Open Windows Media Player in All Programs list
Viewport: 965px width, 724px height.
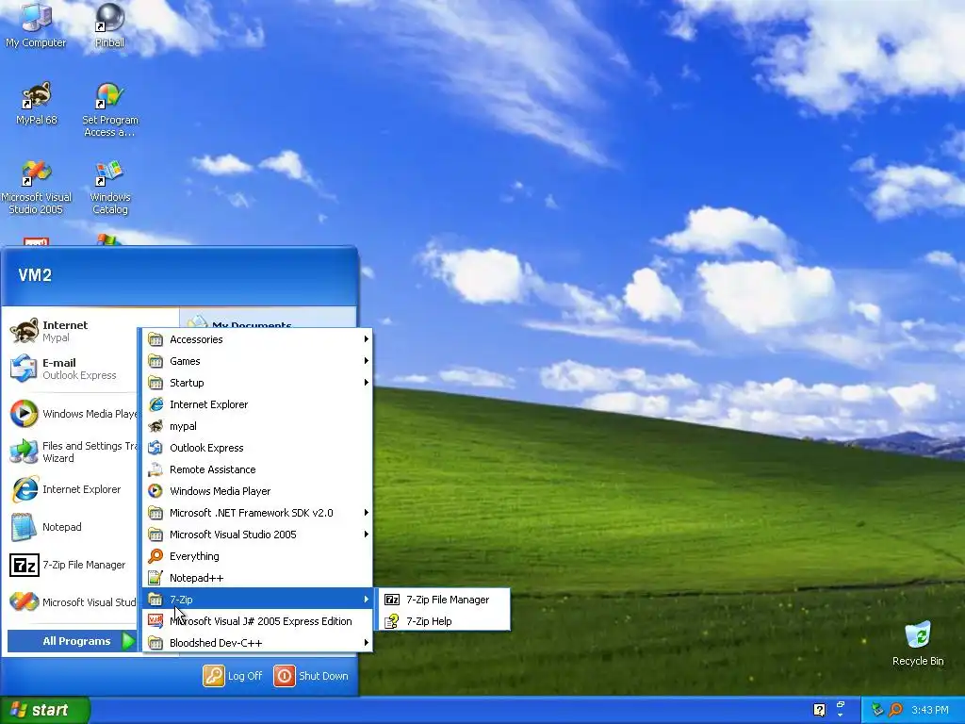click(x=257, y=490)
